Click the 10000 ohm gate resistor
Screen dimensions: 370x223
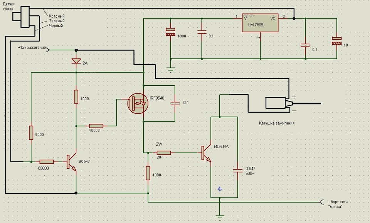click(96, 126)
